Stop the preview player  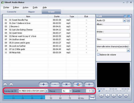point(120,95)
